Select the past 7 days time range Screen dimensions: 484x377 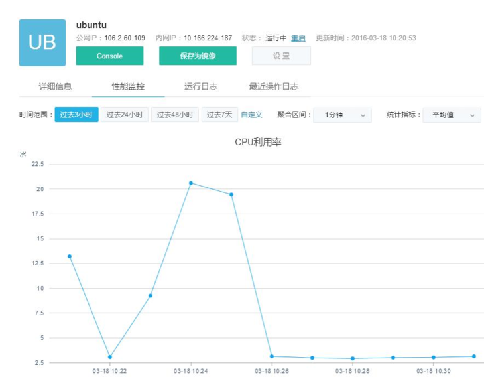click(x=219, y=115)
